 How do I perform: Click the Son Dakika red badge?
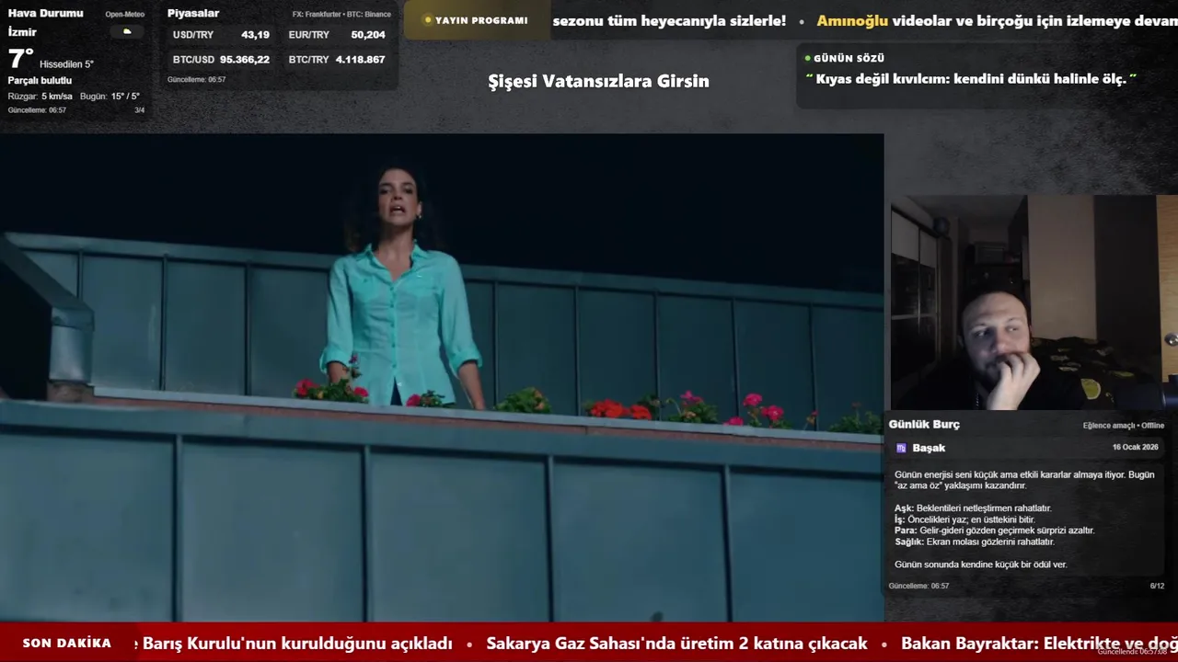(67, 643)
